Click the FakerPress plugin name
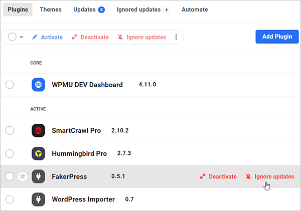Image resolution: width=301 pixels, height=211 pixels. point(69,176)
